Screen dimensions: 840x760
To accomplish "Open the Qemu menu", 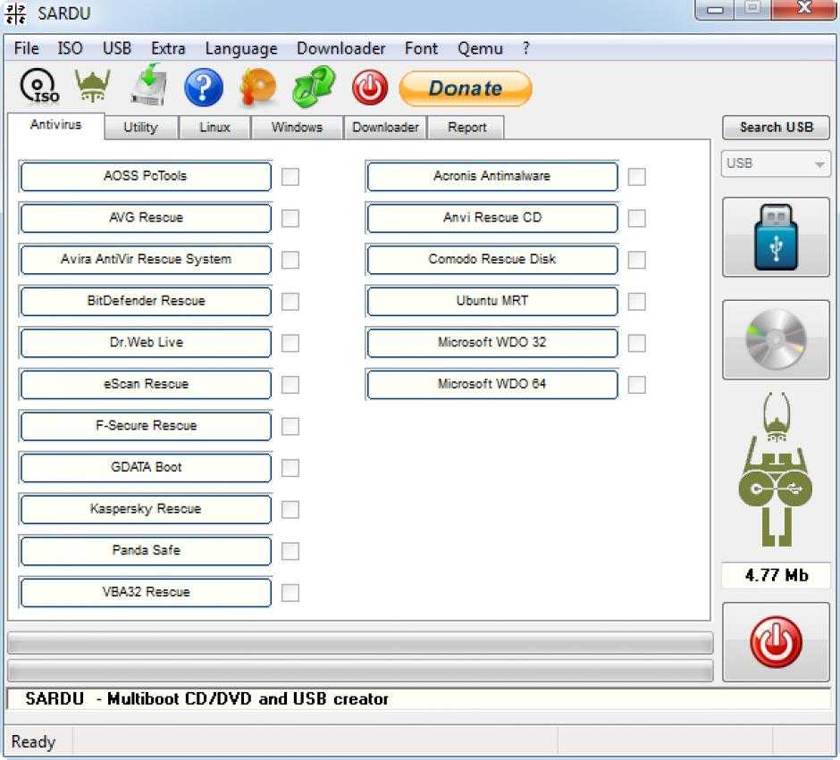I will coord(480,48).
